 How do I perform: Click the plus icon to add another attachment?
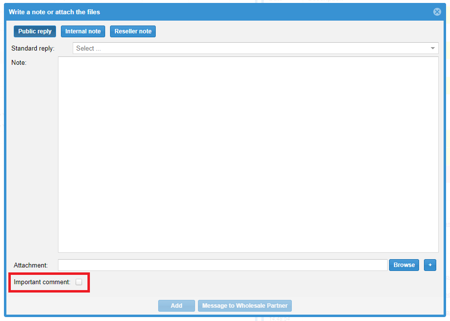coord(430,265)
